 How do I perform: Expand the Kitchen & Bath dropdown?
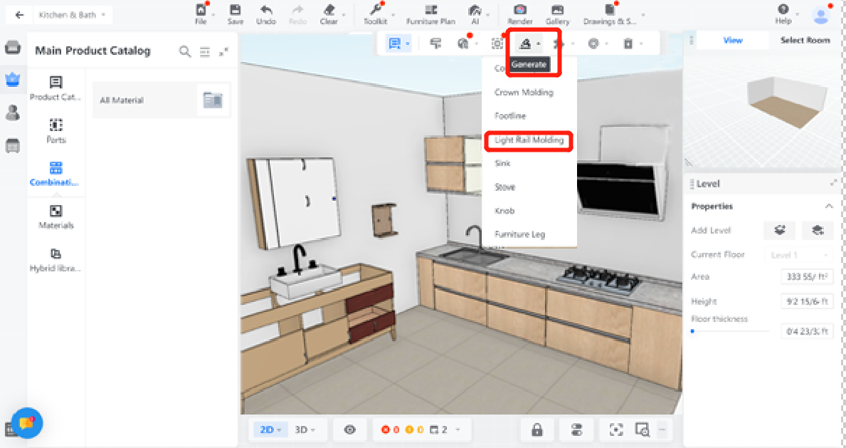(73, 14)
